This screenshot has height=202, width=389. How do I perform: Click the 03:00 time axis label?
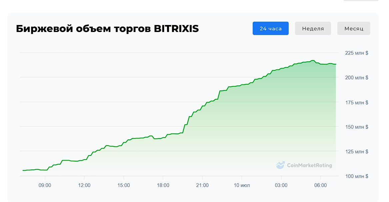281,185
